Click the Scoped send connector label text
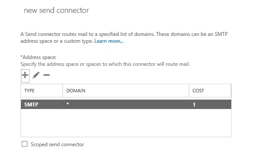Screen dimensions: 259x156 coord(57,144)
